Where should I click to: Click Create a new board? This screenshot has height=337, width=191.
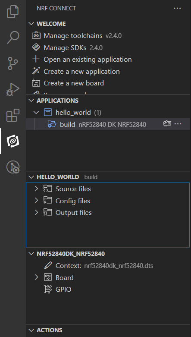[x=74, y=83]
